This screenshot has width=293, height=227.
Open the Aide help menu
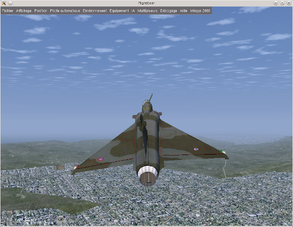tap(184, 10)
